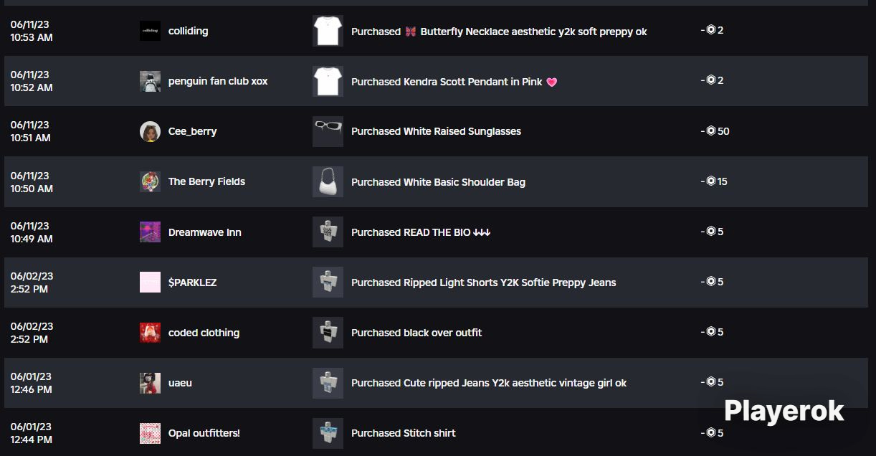The height and width of the screenshot is (456, 876).
Task: Click the Dreamwave Inn seller name
Action: point(204,232)
